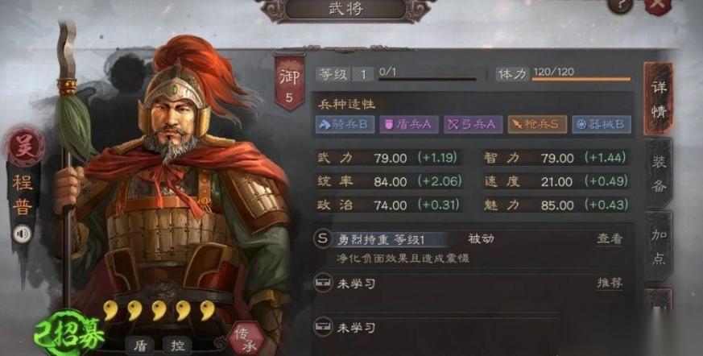Click the second empty 未学习 skill slot icon
Screen dimensions: 703x356
pos(322,327)
